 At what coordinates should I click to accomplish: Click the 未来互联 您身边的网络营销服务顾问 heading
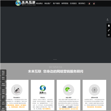pyautogui.click(x=55, y=72)
